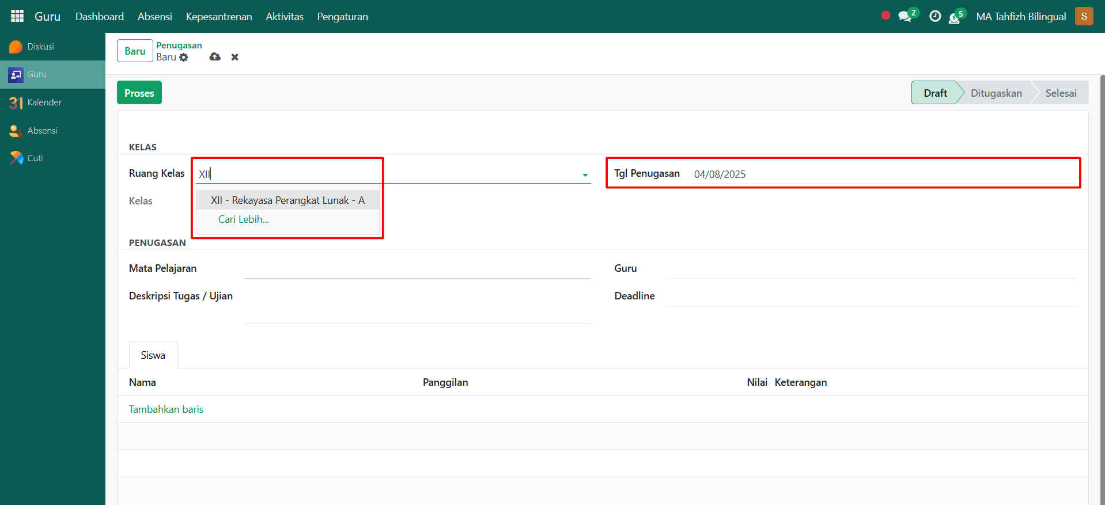Set status to Ditugaskan stage
The height and width of the screenshot is (505, 1105).
[x=996, y=93]
